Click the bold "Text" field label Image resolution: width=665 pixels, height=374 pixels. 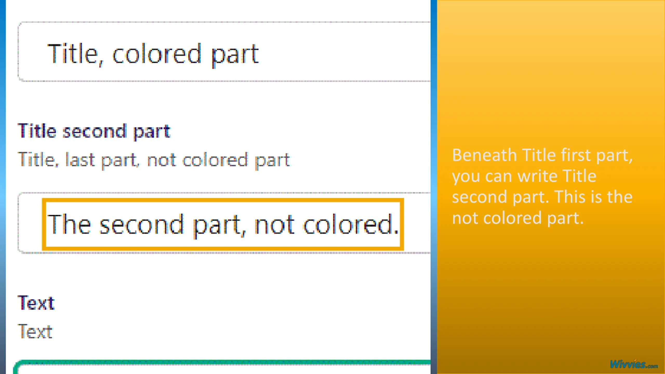(x=36, y=303)
